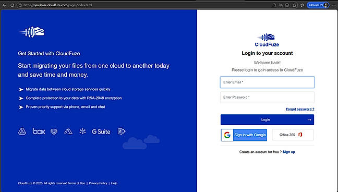Viewport: 338px width, 192px height.
Task: Click the 'Create an account for free ?' text
Action: pos(260,152)
